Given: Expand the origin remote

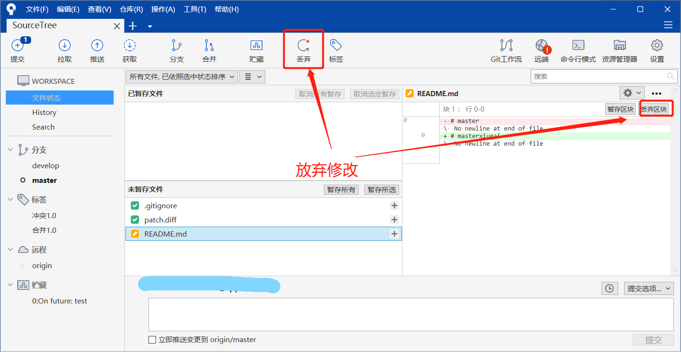Looking at the screenshot, I should pyautogui.click(x=22, y=266).
